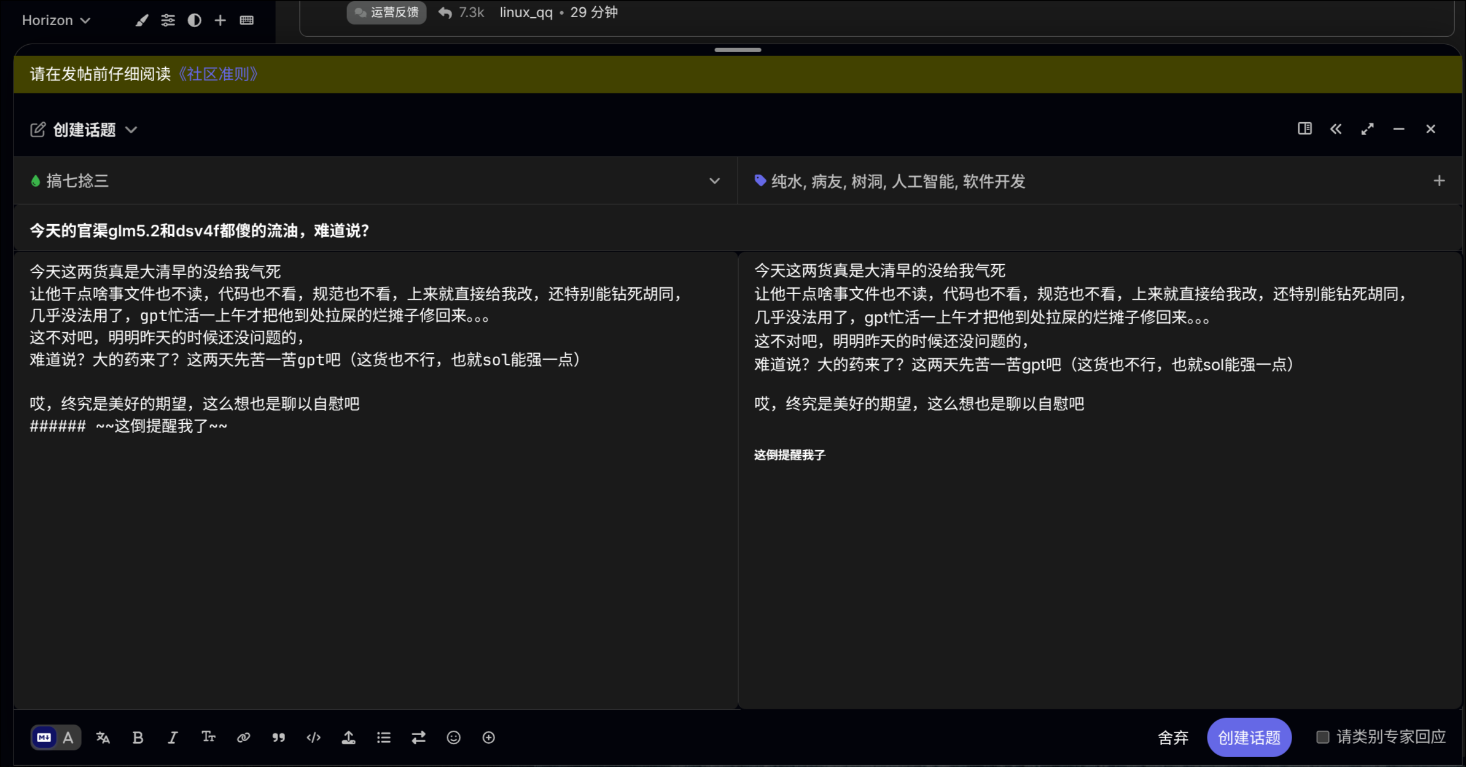Screen dimensions: 1466x767
Task: Click the 这倒提醒我了 heading in preview
Action: point(790,455)
